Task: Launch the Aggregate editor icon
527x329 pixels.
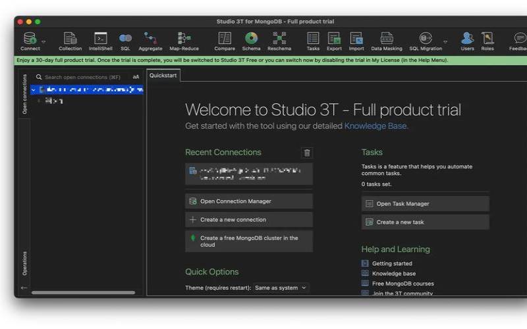Action: tap(150, 39)
